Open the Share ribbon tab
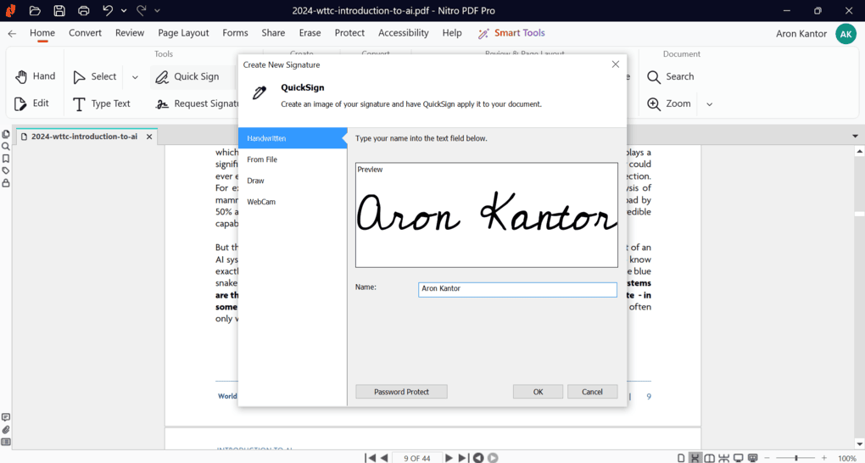This screenshot has width=865, height=463. tap(273, 33)
